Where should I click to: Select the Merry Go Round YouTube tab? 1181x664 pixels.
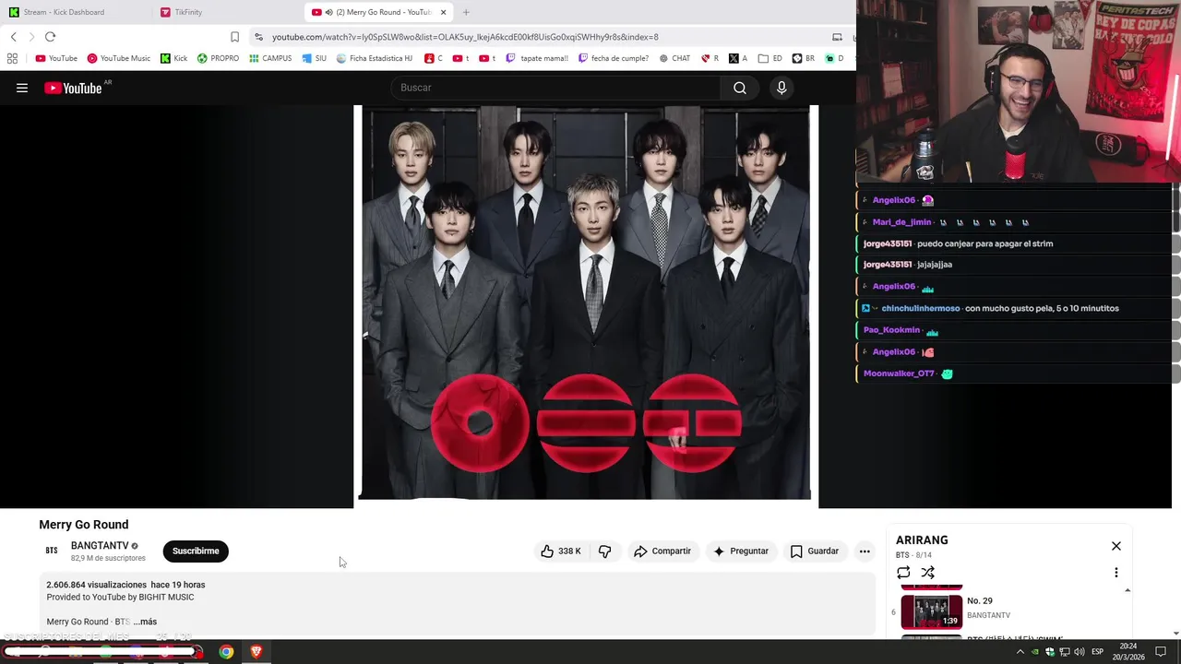[378, 12]
